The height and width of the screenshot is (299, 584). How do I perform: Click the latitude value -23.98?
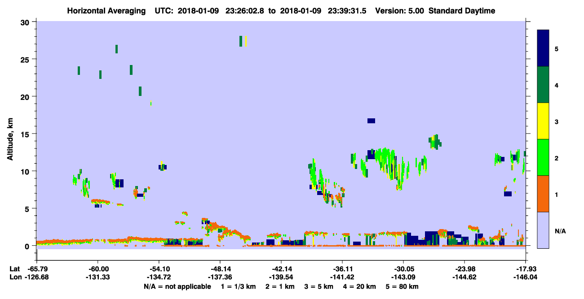(465, 269)
